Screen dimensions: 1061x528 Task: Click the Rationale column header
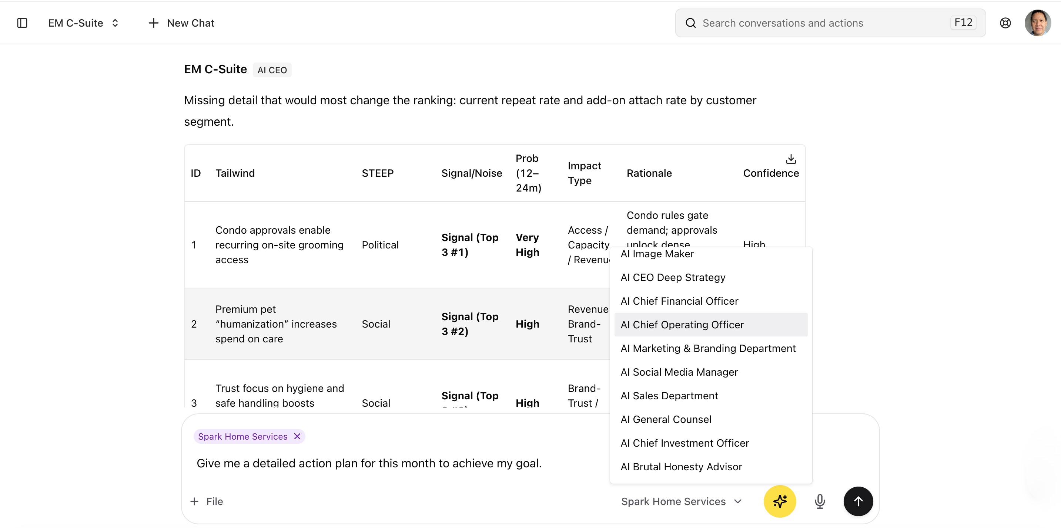(x=649, y=173)
